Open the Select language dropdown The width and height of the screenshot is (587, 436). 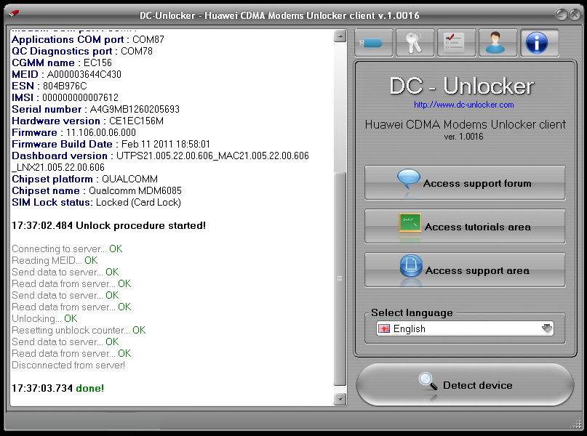464,328
